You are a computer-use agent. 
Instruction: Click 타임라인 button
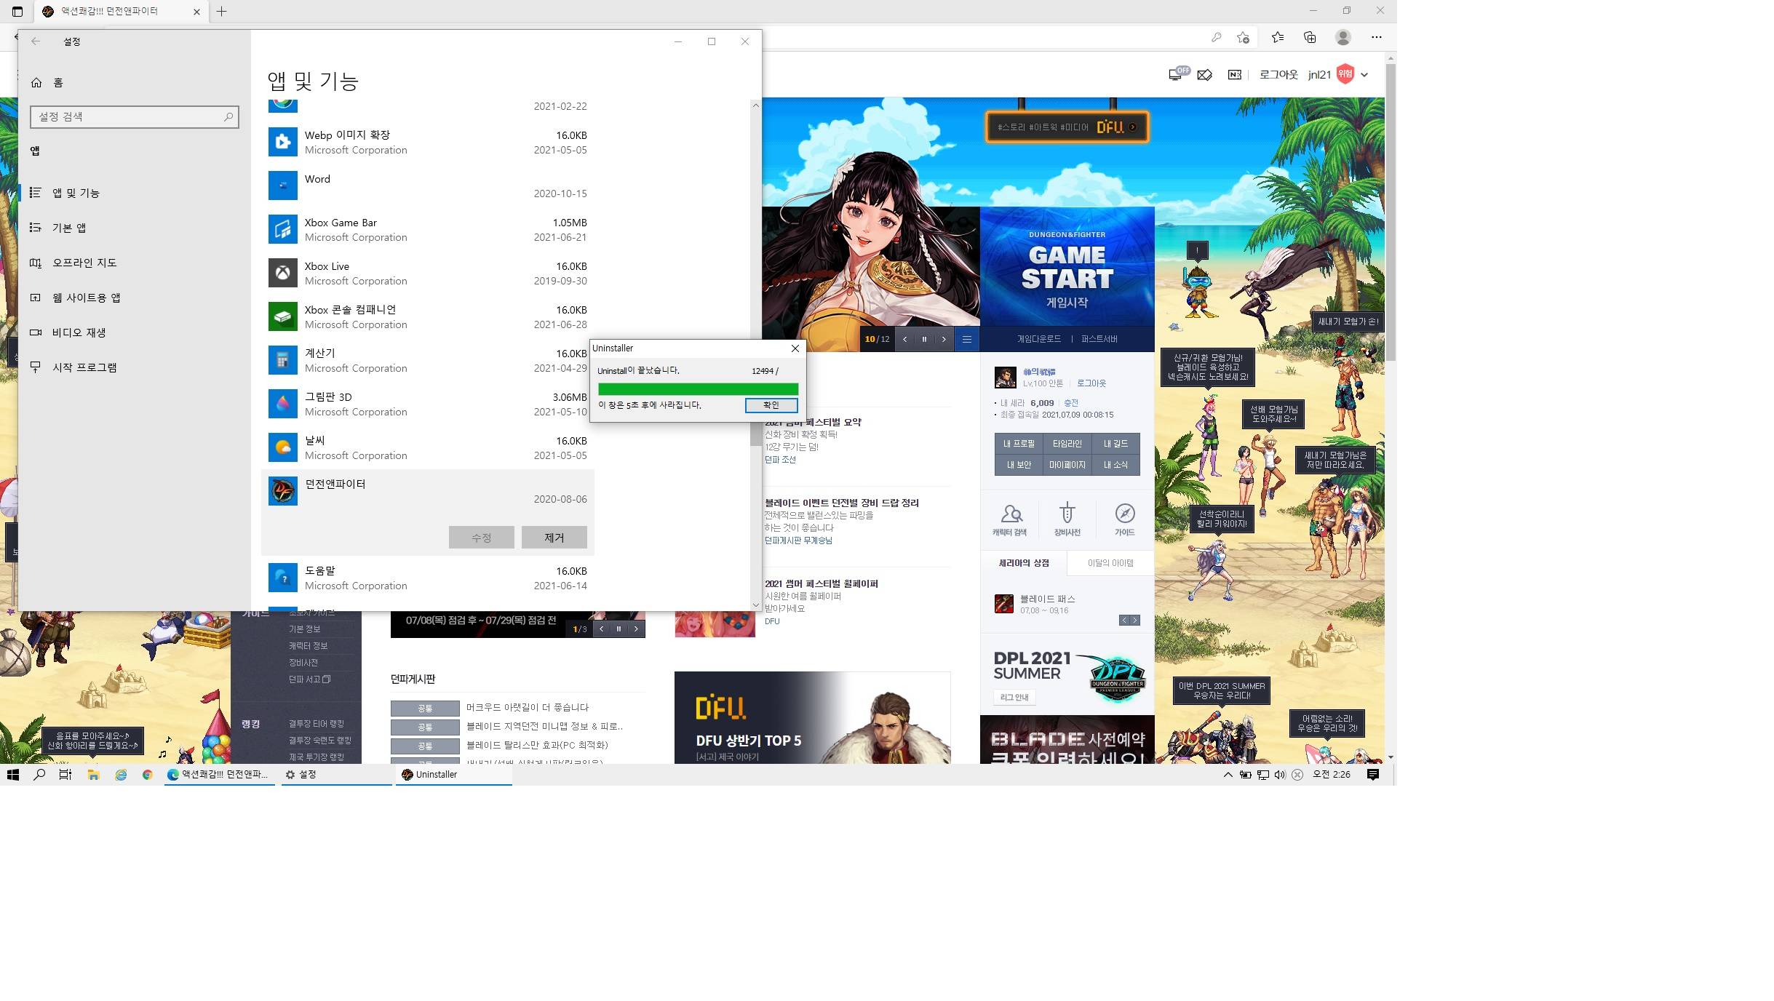point(1067,444)
